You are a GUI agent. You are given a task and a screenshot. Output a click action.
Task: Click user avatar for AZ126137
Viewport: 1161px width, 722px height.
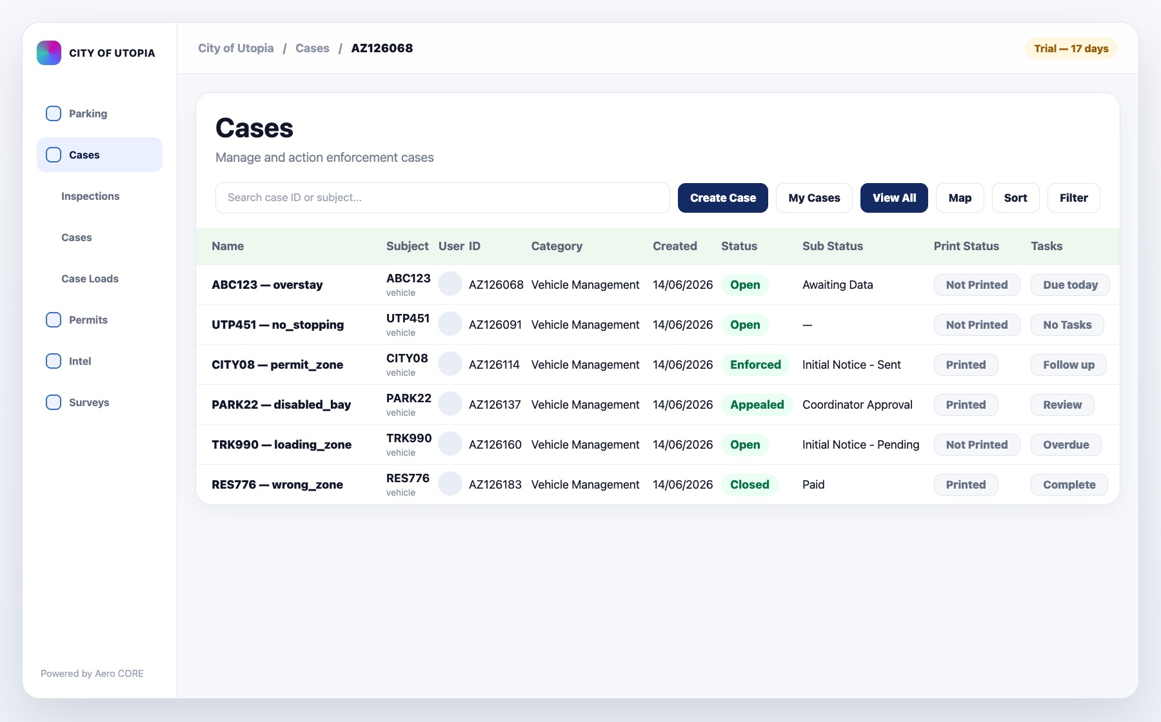[450, 404]
